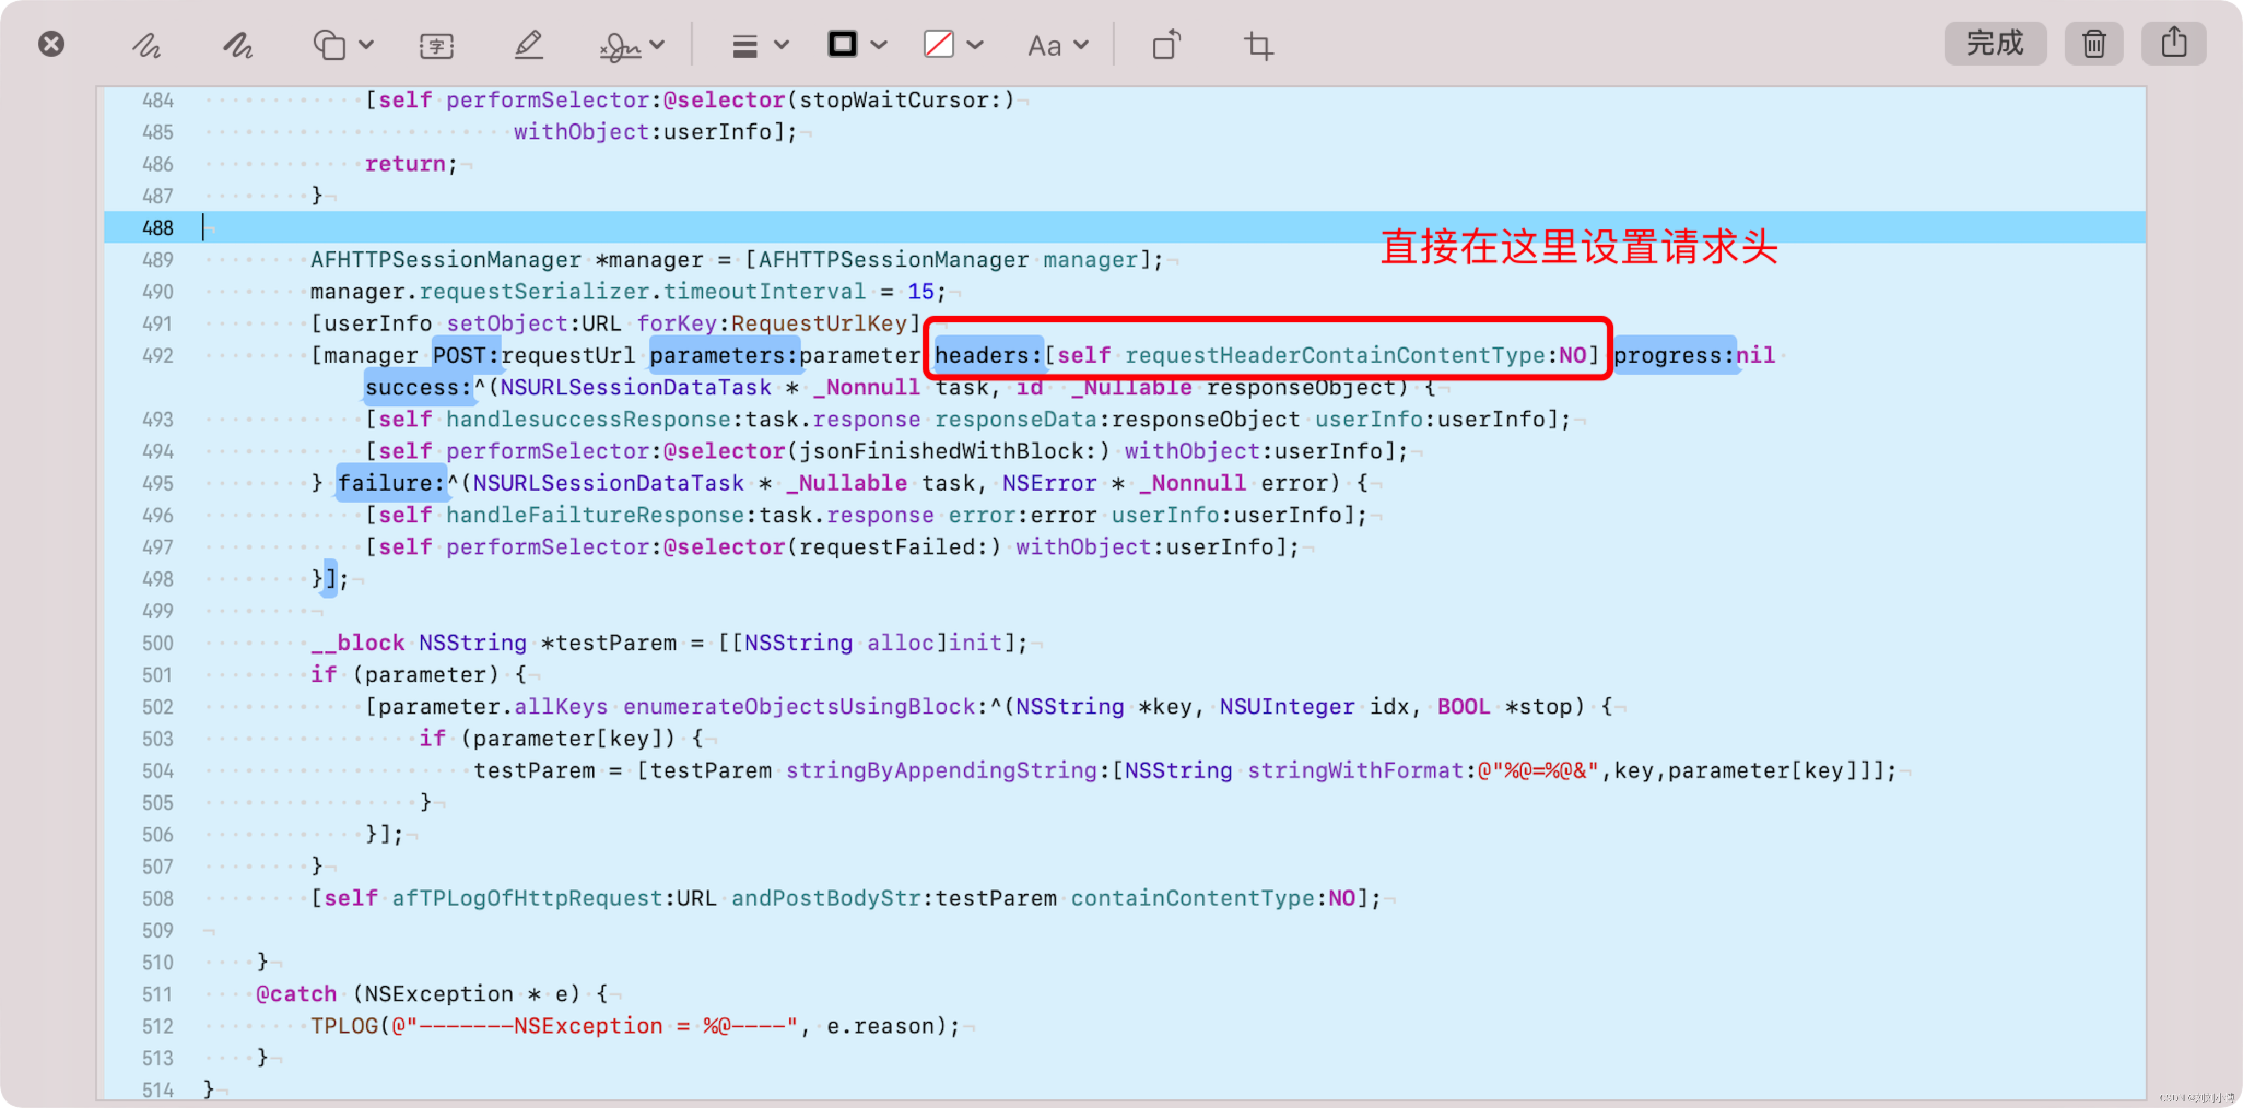Select the Crop tool
The height and width of the screenshot is (1108, 2243).
click(x=1258, y=45)
